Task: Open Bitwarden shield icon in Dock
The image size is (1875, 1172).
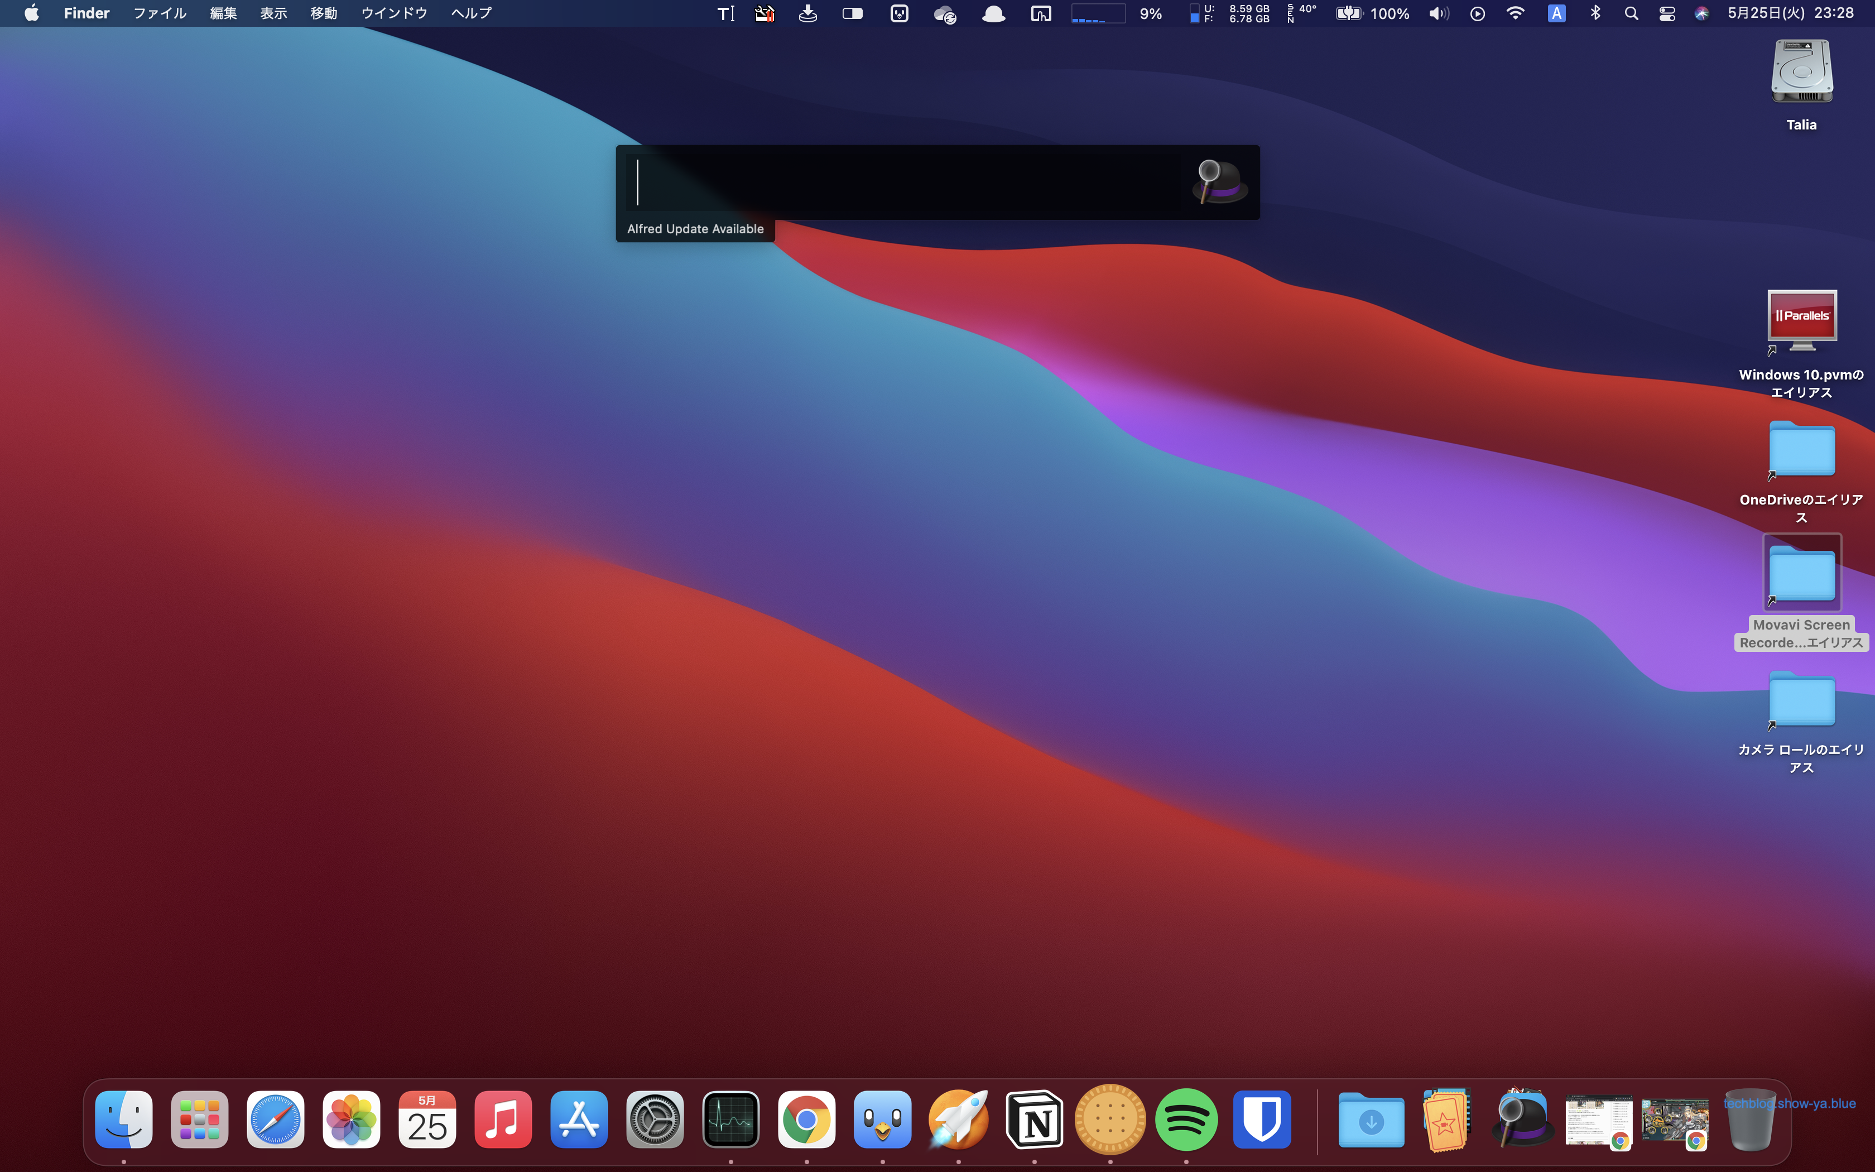Action: [x=1261, y=1120]
